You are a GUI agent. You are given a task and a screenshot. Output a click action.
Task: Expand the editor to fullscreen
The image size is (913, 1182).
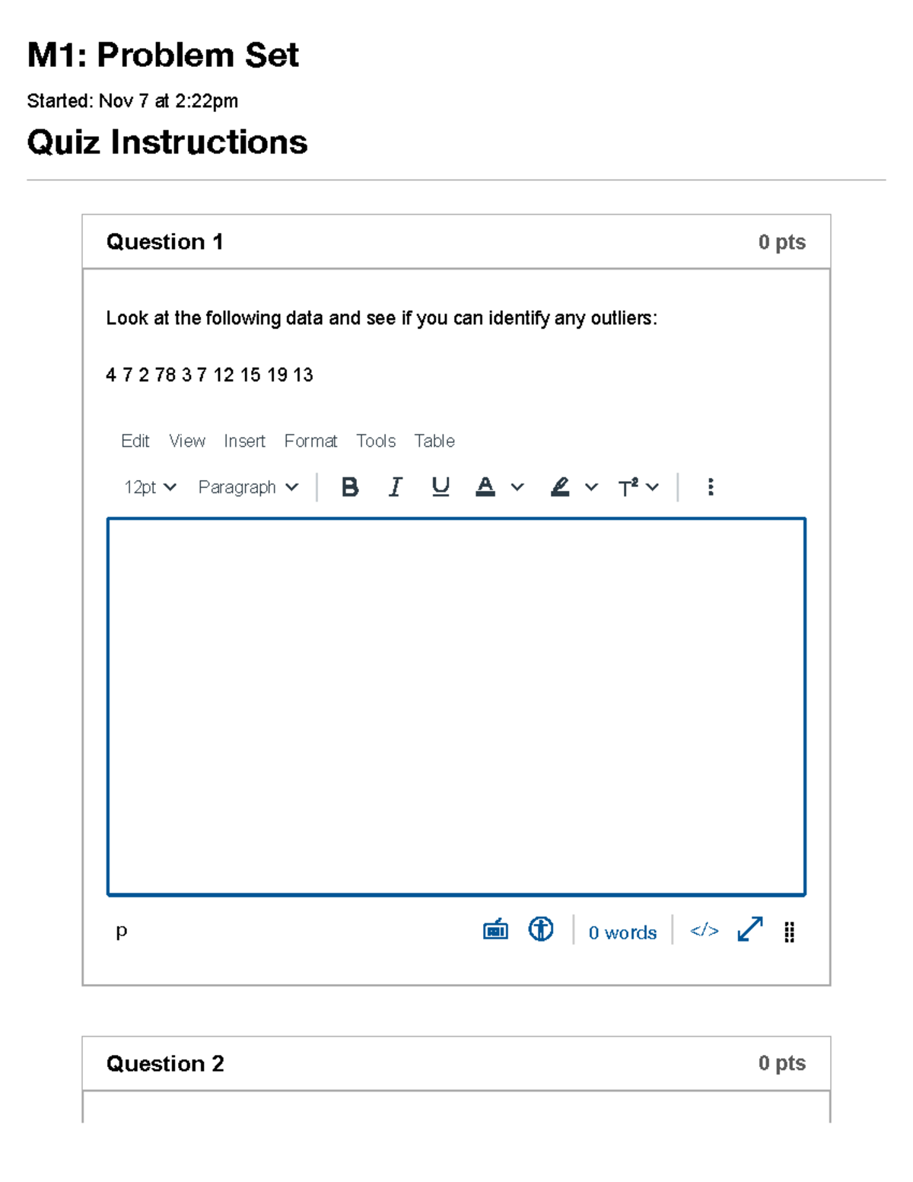point(748,930)
